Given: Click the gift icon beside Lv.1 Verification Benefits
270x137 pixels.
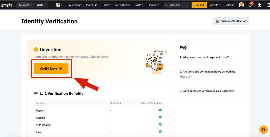Looking at the screenshot, I should point(36,94).
